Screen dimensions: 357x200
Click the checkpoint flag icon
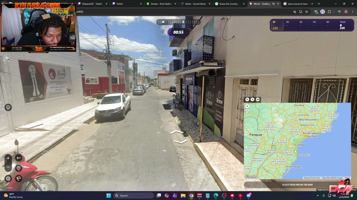[18, 179]
